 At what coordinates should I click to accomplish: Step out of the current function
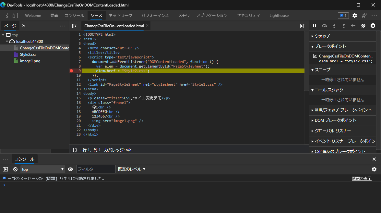[x=343, y=25]
